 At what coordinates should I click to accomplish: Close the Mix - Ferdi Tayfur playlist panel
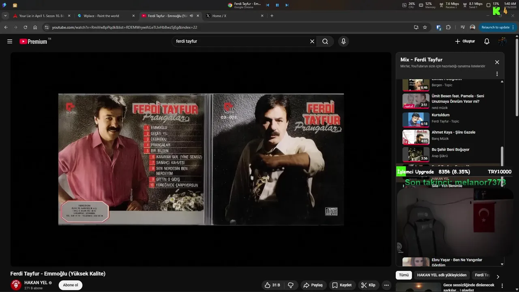pyautogui.click(x=497, y=62)
